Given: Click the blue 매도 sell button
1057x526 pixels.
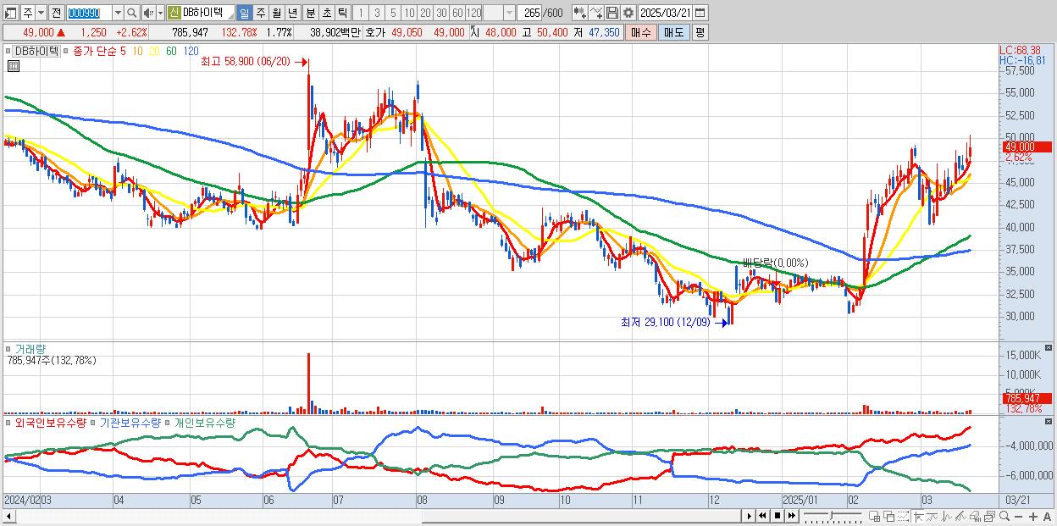Looking at the screenshot, I should [x=674, y=32].
